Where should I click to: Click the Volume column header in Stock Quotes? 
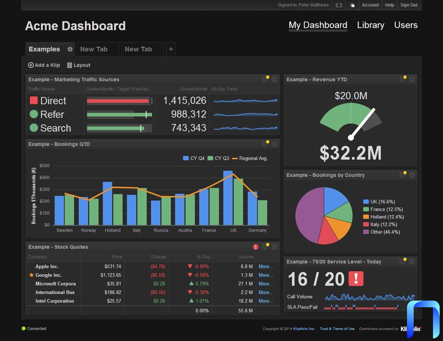[x=246, y=257]
